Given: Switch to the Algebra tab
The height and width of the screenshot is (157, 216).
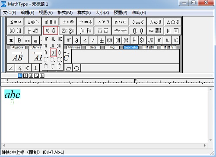Looking at the screenshot, I should 18,47.
